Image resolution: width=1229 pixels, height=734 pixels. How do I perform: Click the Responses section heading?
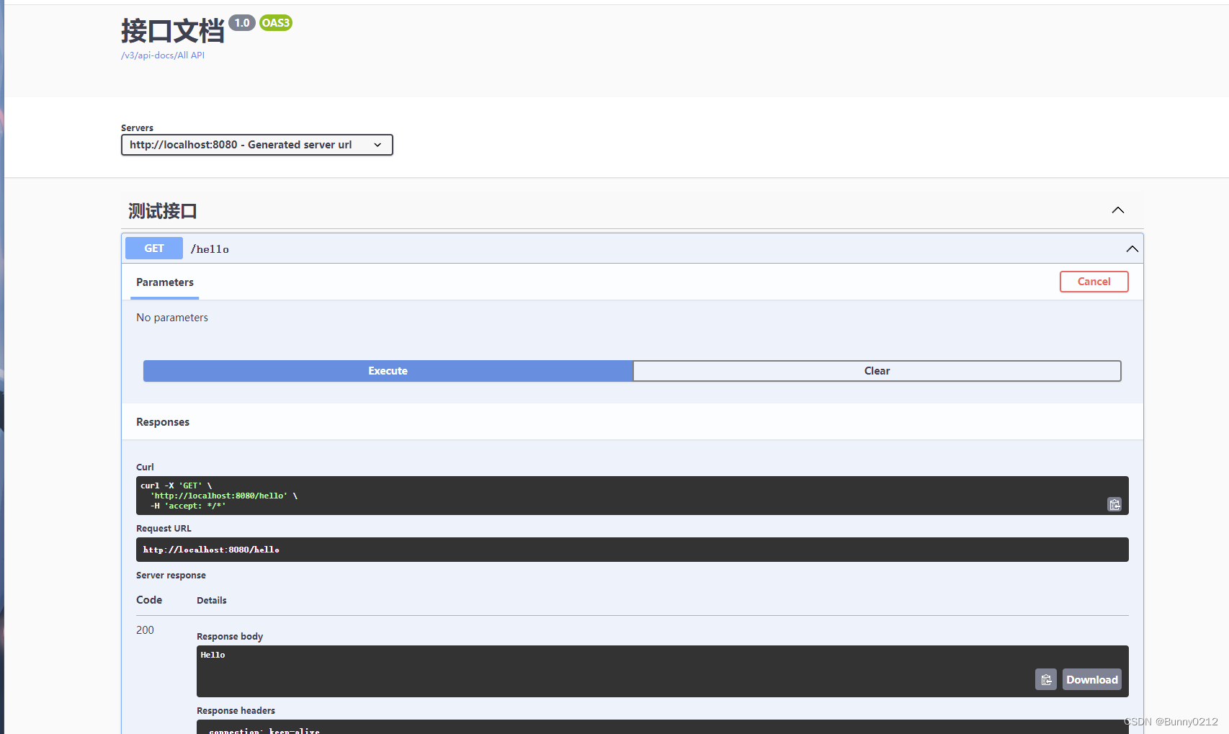pyautogui.click(x=163, y=422)
